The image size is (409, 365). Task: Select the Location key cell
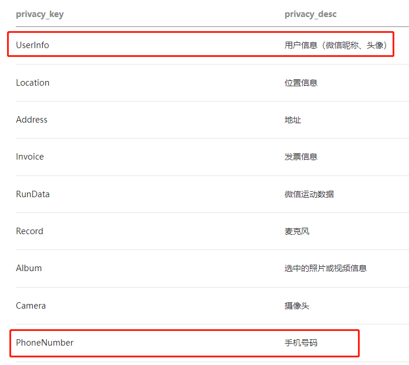[33, 83]
